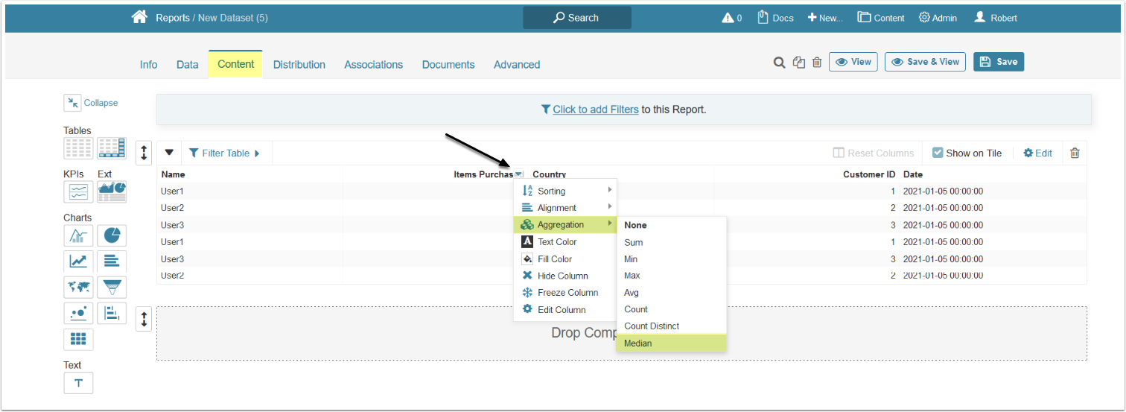Image resolution: width=1126 pixels, height=412 pixels.
Task: Expand the Alignment submenu
Action: (565, 208)
